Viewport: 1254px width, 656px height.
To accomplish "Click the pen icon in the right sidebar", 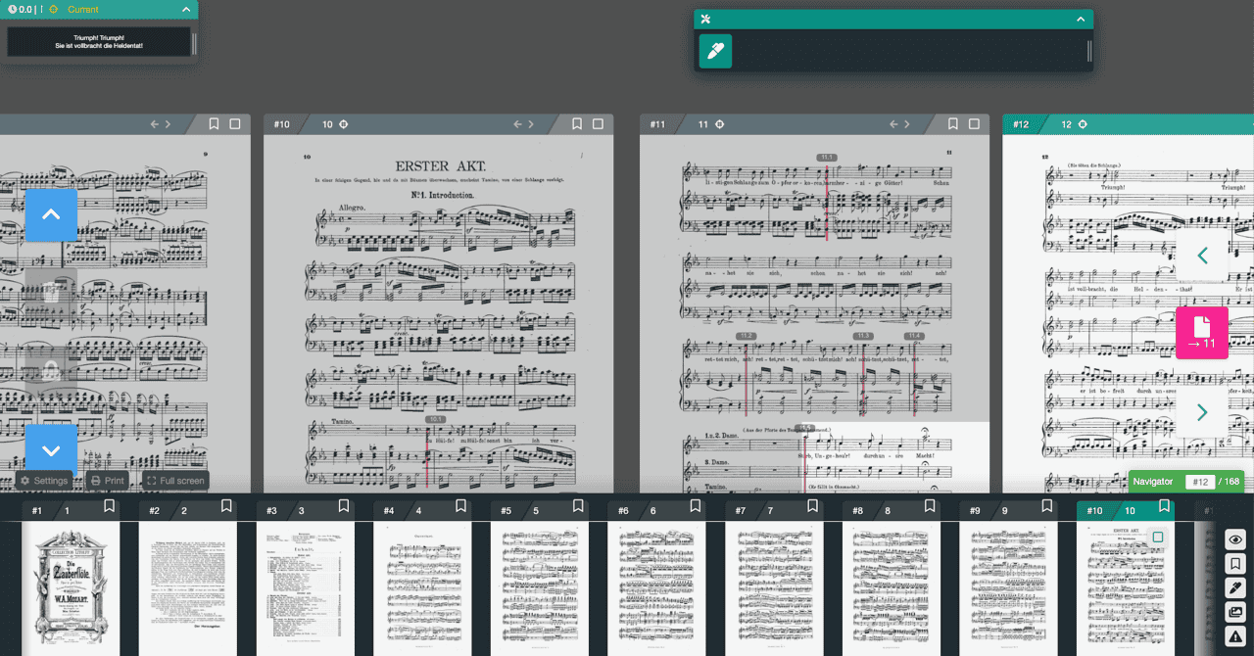I will coord(1235,587).
